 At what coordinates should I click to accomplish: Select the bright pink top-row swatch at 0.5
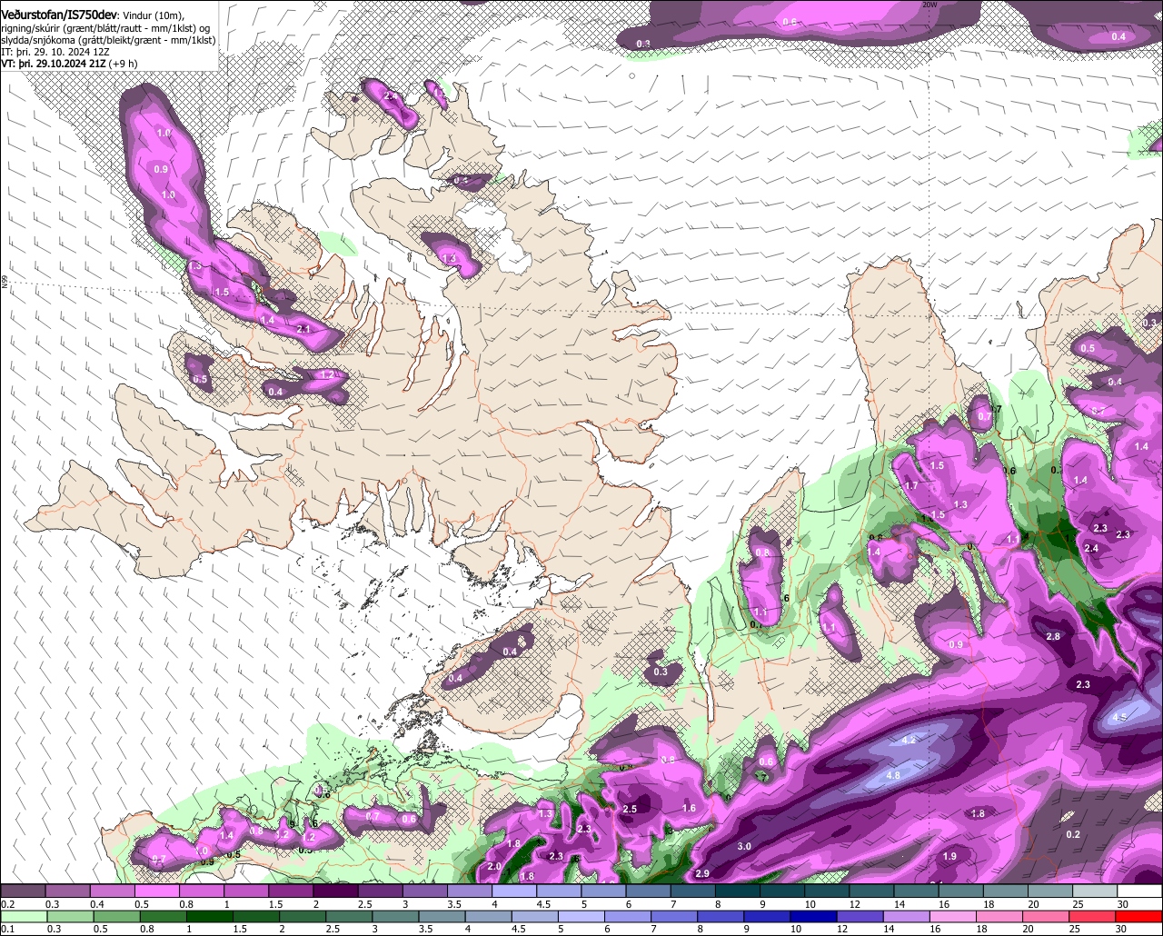(x=156, y=891)
